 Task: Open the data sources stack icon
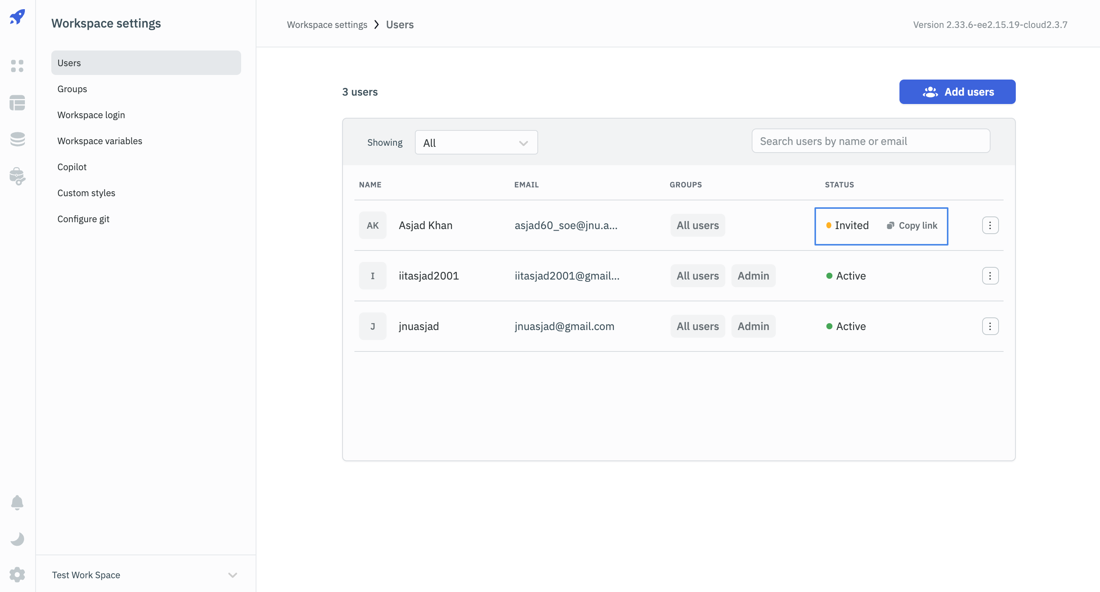pos(17,139)
